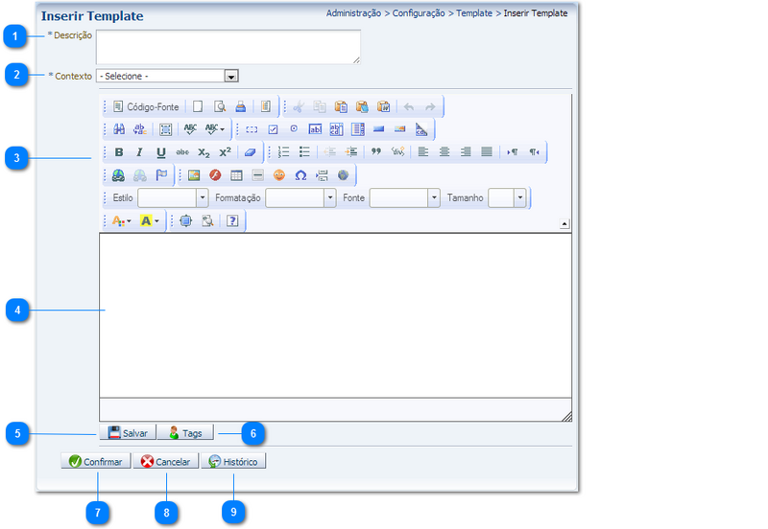Insert radio button form element icon
The height and width of the screenshot is (529, 768).
(x=294, y=129)
